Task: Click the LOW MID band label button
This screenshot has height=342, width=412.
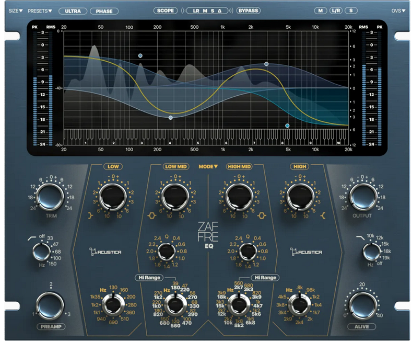Action: click(176, 166)
